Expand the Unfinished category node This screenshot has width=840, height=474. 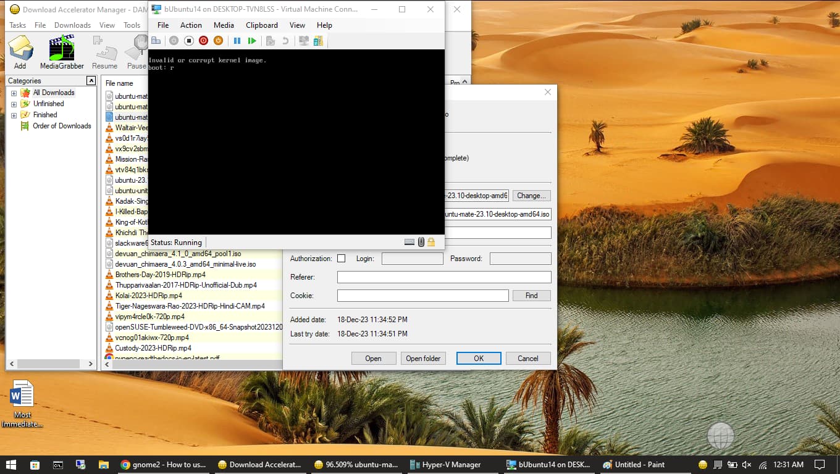pyautogui.click(x=14, y=104)
